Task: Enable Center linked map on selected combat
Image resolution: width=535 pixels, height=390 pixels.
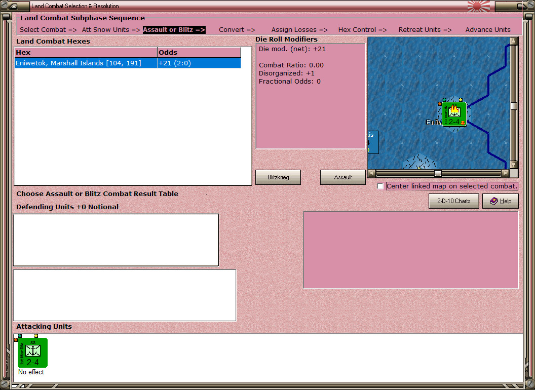Action: click(x=380, y=186)
